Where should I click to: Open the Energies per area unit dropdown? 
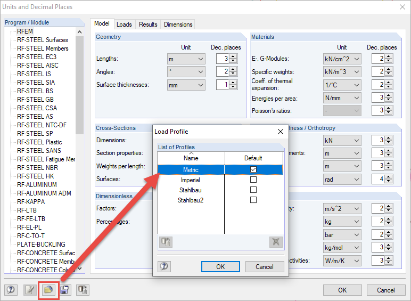[342, 98]
